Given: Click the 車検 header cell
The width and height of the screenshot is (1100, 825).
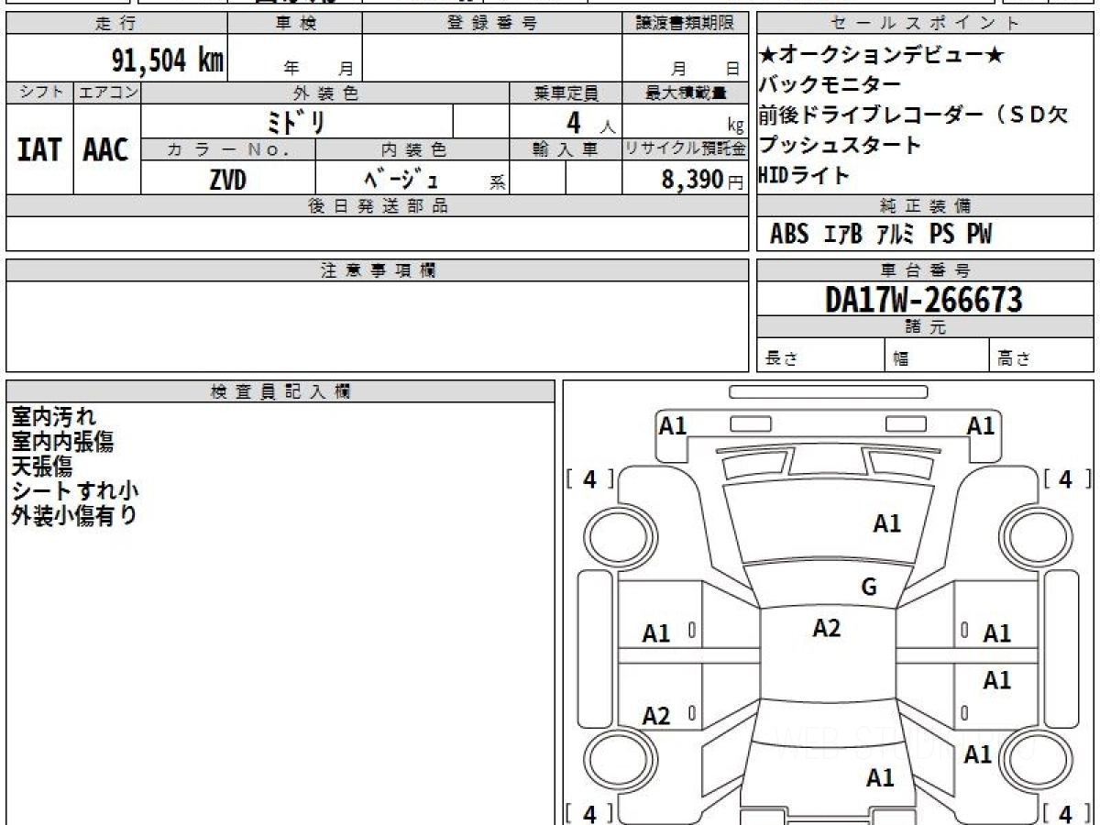Looking at the screenshot, I should 294,24.
